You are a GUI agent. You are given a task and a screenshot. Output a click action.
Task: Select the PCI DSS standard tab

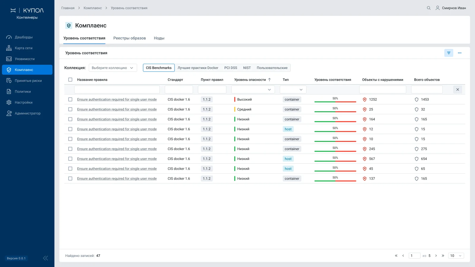tap(231, 68)
